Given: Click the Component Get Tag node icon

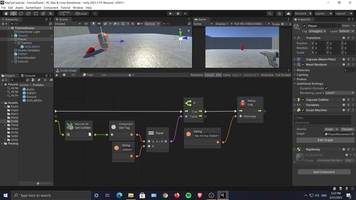Looking at the screenshot, I should pos(113,127).
